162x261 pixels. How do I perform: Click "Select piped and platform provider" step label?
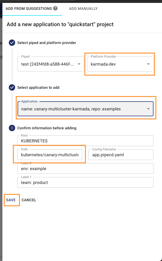[x=47, y=43]
